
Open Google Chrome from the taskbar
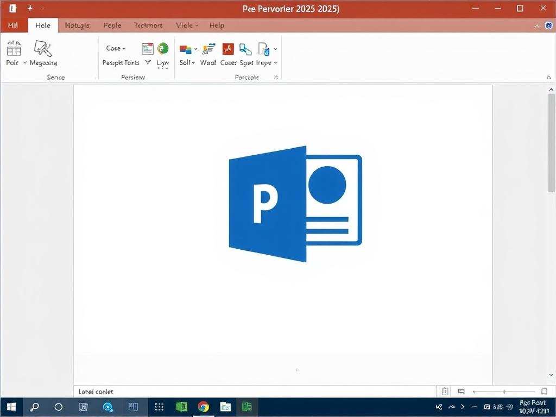(x=203, y=407)
